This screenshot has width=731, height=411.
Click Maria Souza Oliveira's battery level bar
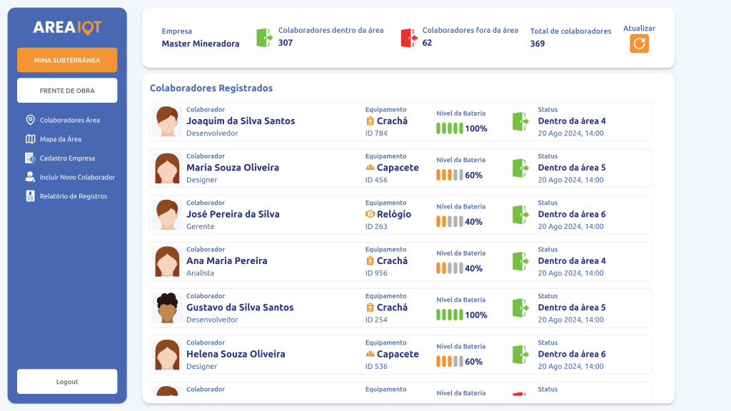click(x=450, y=175)
